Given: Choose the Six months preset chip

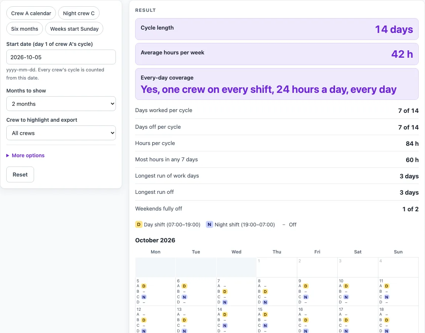Looking at the screenshot, I should tap(25, 29).
